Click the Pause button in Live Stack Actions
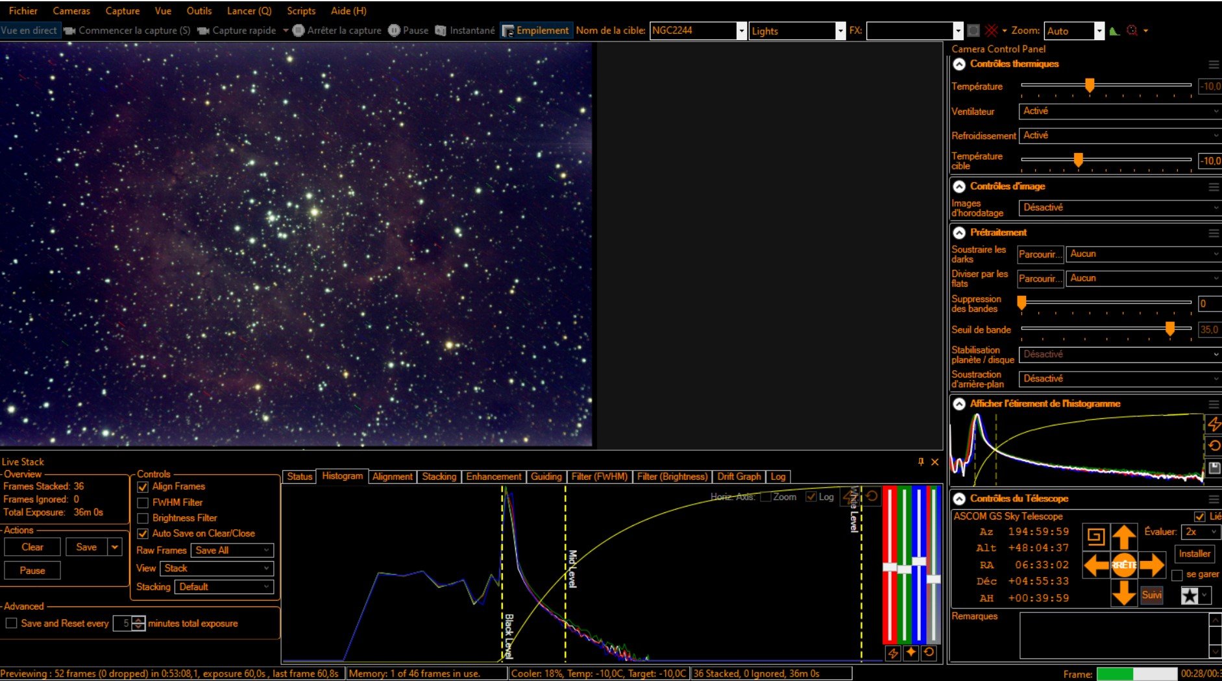 pos(32,571)
